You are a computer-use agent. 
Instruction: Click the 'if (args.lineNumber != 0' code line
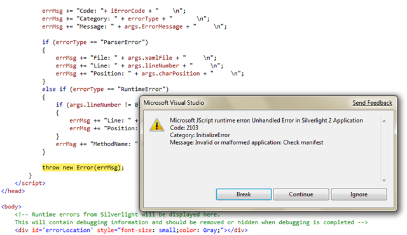point(97,105)
